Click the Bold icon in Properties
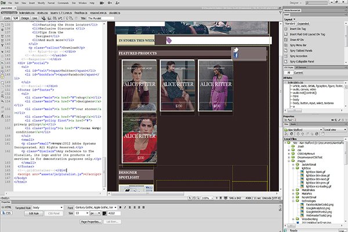Viewport: 348px width, 232px height. point(120,207)
